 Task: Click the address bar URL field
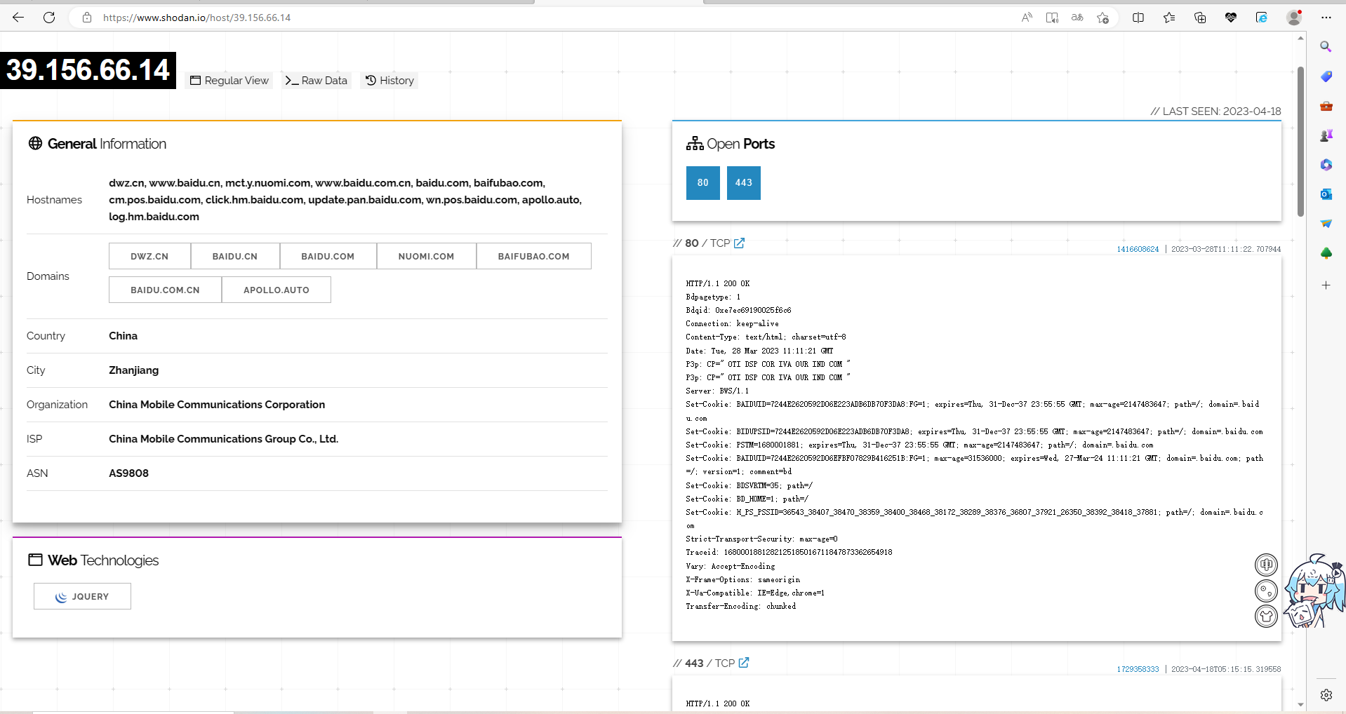click(x=547, y=18)
